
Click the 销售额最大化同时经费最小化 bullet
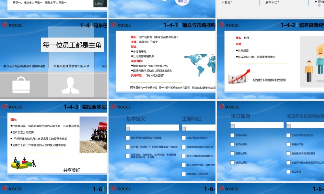149,66
